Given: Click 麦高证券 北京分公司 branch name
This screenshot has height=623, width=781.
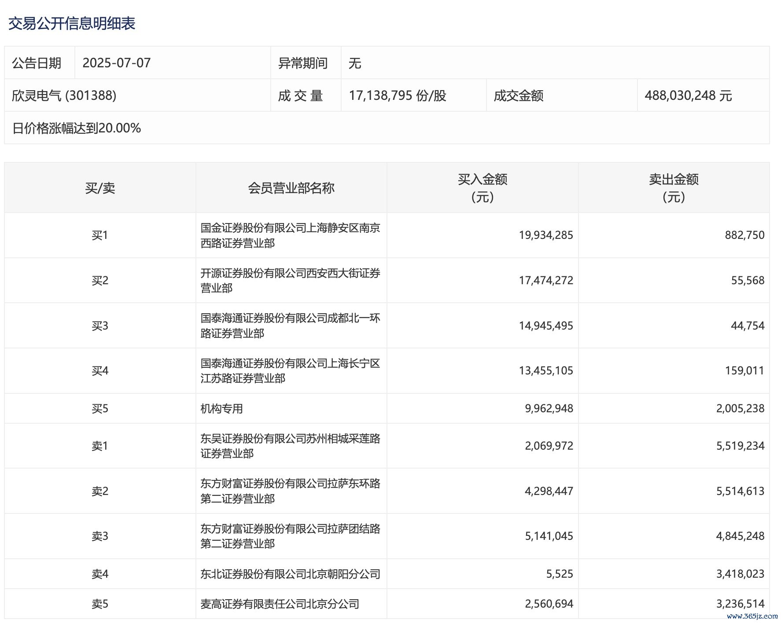Looking at the screenshot, I should point(280,604).
